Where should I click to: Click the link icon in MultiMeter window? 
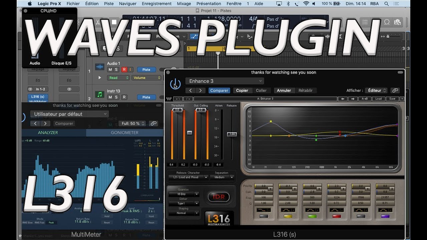click(x=153, y=123)
